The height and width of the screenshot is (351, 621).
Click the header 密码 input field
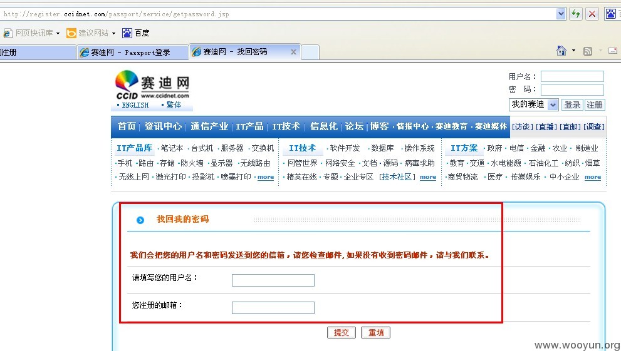pos(572,89)
